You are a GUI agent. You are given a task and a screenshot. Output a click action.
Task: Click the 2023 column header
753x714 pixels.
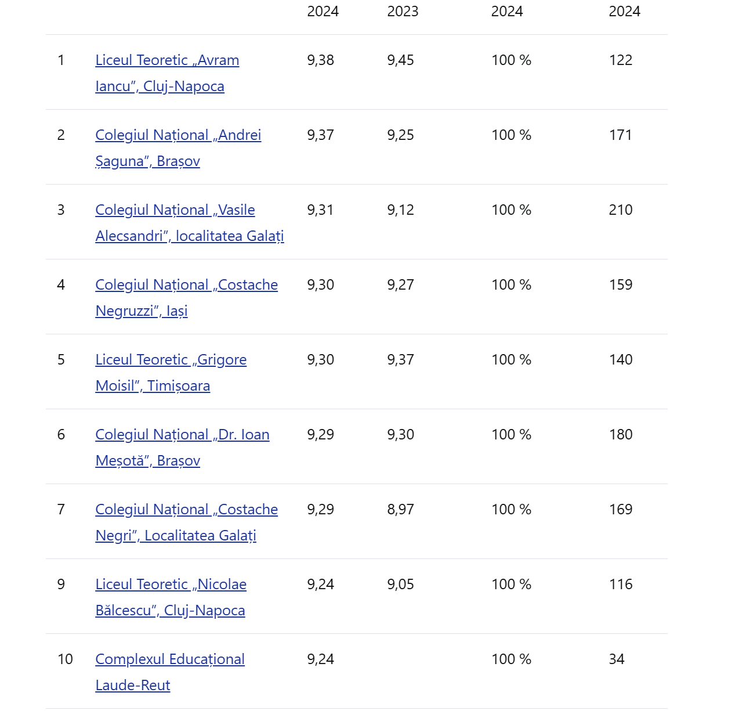click(403, 12)
